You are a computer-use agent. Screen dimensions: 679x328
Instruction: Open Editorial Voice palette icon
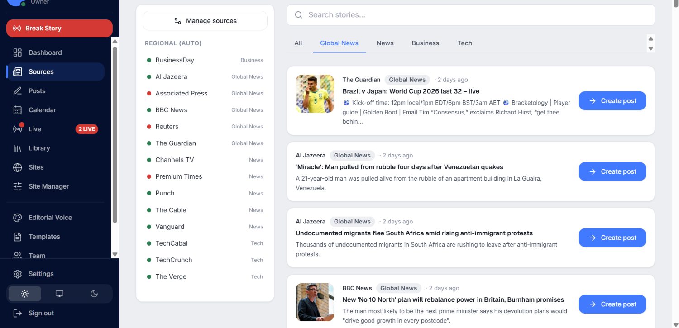point(18,218)
